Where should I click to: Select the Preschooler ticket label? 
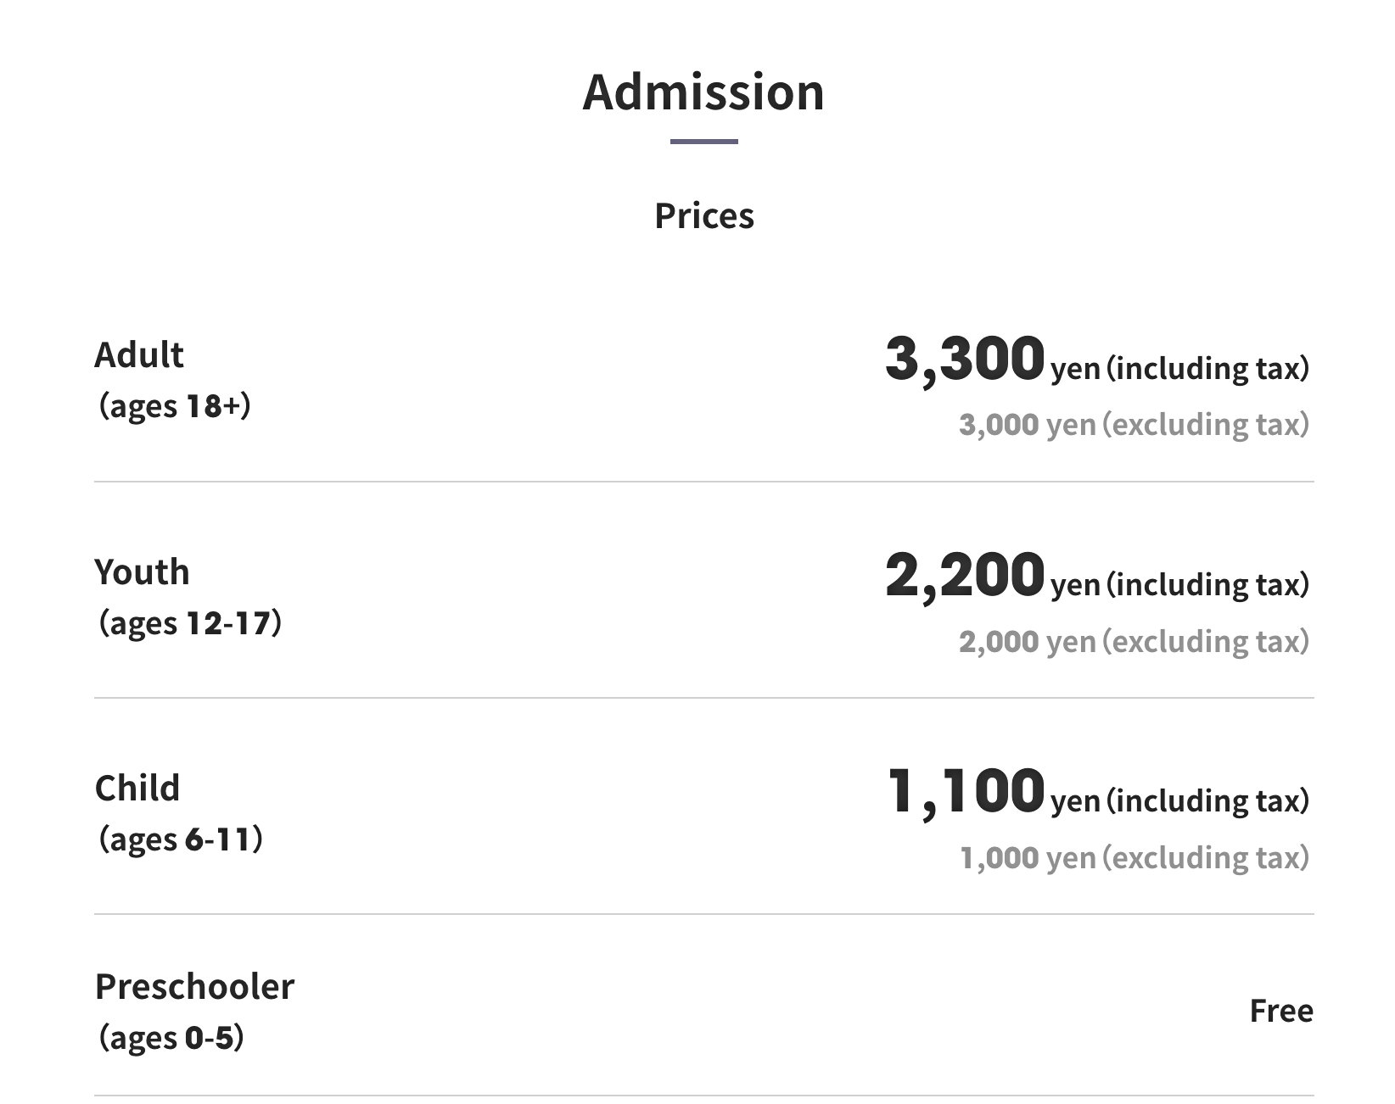coord(194,986)
